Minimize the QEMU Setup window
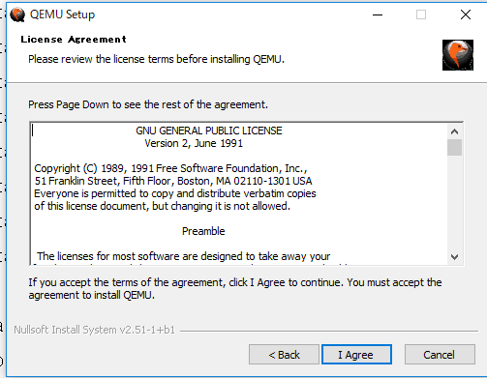Viewport: 487px width, 378px height. coord(378,15)
